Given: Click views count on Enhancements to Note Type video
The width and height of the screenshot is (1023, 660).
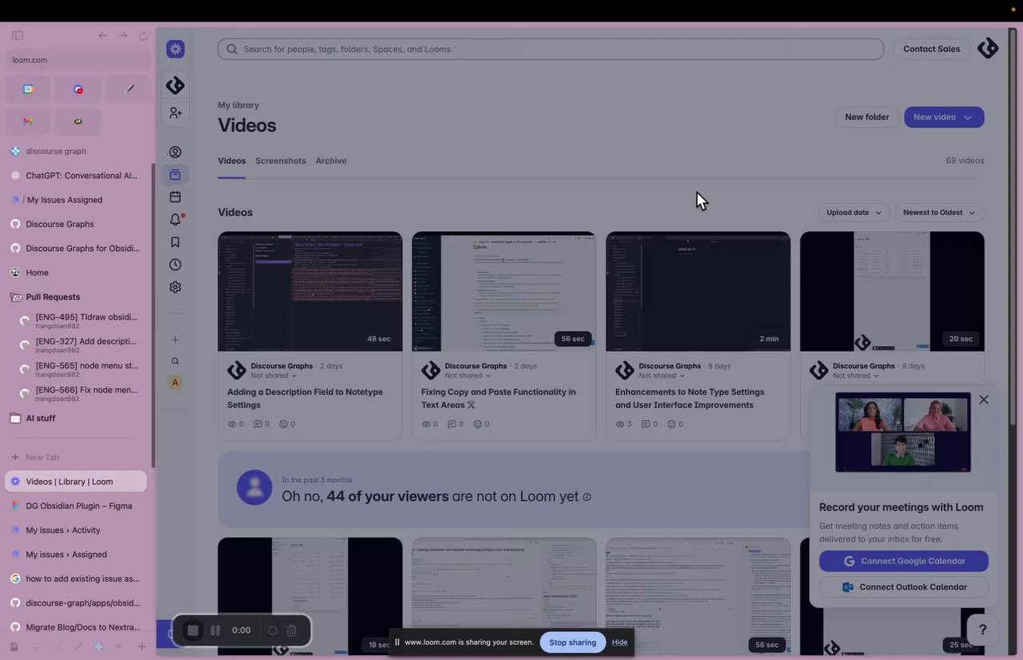Looking at the screenshot, I should tap(623, 424).
